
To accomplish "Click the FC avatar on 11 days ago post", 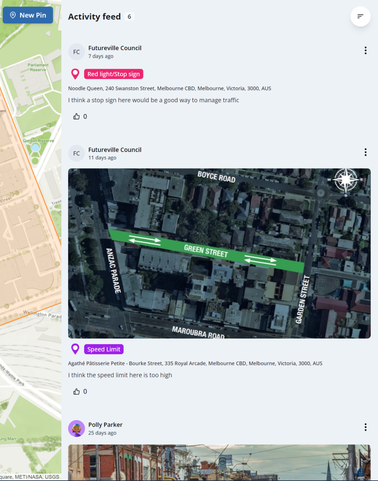I will (77, 153).
